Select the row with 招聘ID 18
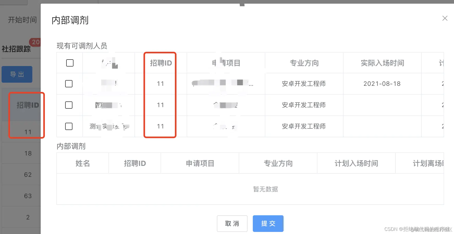This screenshot has height=234, width=454. 28,153
